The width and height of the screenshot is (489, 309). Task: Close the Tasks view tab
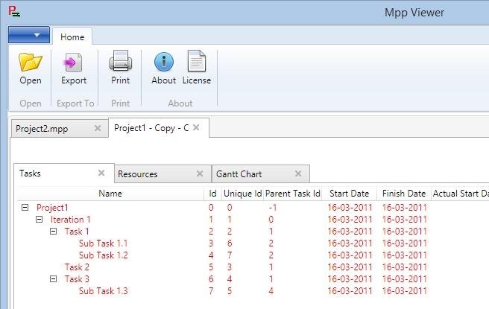point(101,173)
